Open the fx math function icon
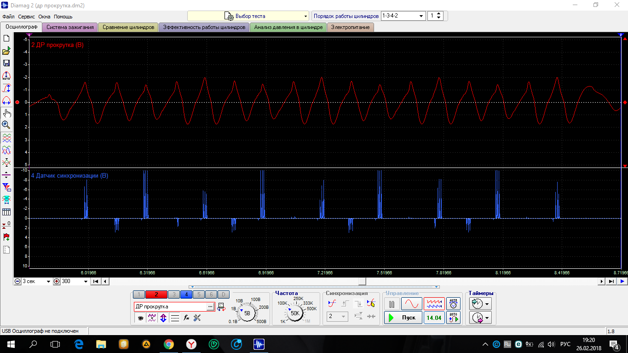 coord(186,318)
